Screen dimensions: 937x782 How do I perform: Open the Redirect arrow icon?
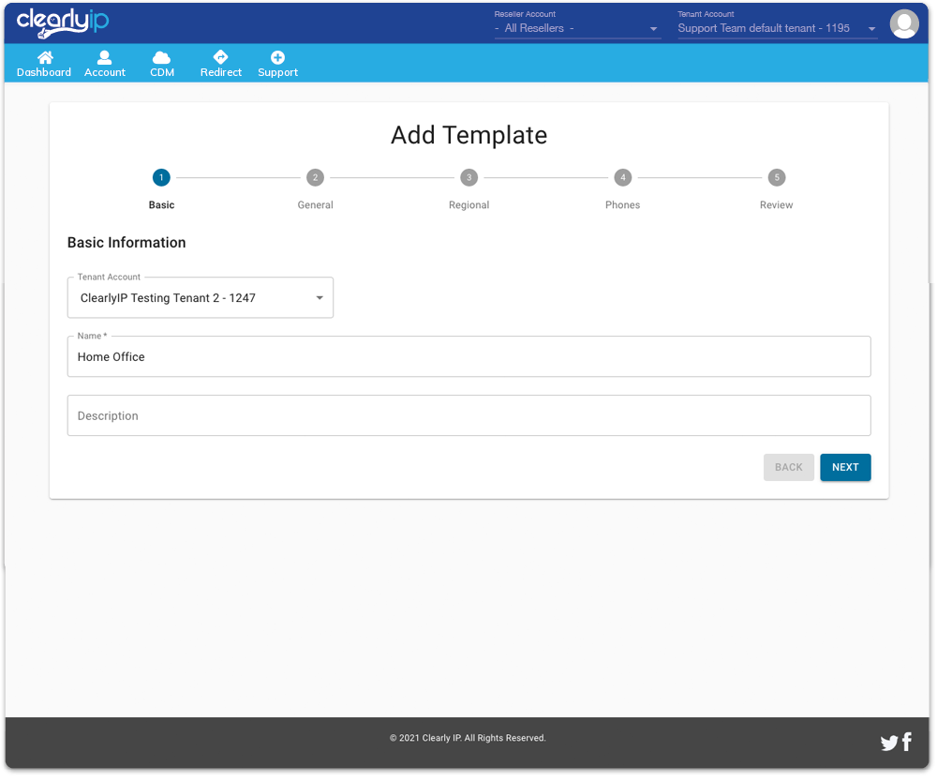(221, 58)
